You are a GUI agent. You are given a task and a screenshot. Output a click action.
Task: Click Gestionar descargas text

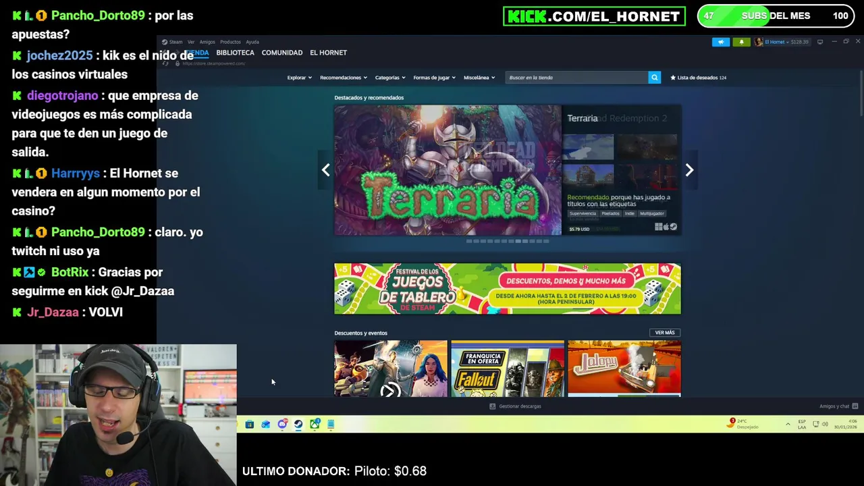[520, 406]
